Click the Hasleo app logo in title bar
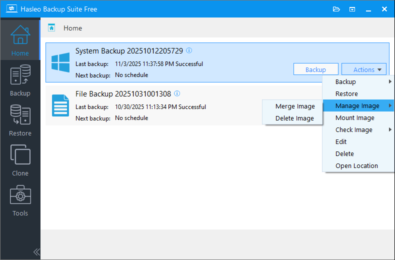395x260 pixels. click(x=11, y=9)
